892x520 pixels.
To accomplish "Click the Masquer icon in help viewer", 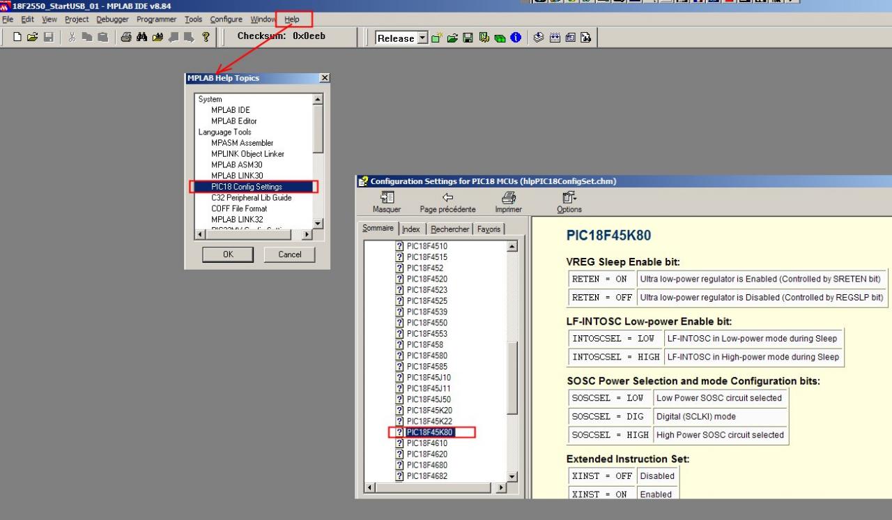I will coord(387,197).
